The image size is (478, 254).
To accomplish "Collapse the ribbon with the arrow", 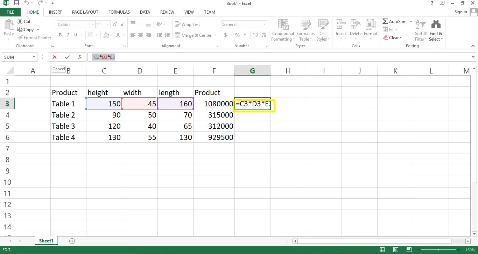I will 473,46.
